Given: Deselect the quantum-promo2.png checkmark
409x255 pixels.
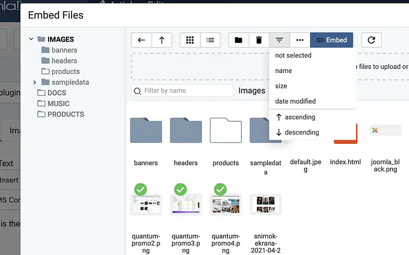Looking at the screenshot, I should [141, 190].
